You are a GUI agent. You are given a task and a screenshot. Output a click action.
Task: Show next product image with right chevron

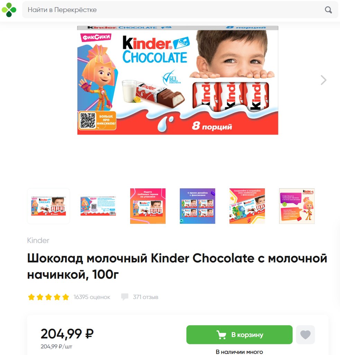pos(323,80)
